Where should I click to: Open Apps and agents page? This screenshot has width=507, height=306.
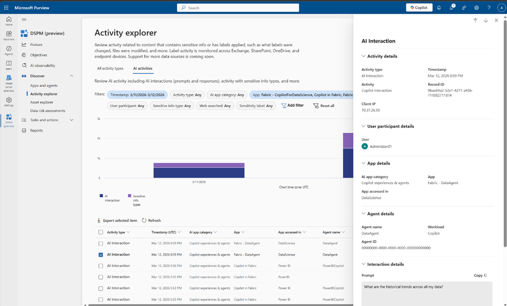[44, 85]
